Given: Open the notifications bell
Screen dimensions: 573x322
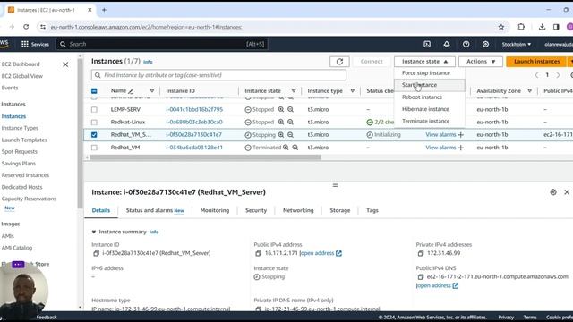Looking at the screenshot, I should point(447,44).
